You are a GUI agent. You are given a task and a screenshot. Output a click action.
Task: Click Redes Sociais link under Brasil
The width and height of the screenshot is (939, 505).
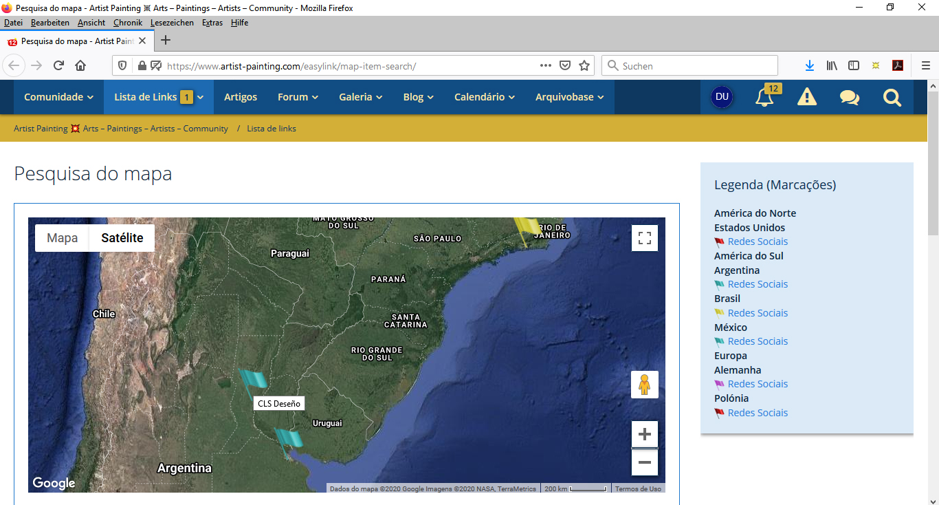point(758,313)
